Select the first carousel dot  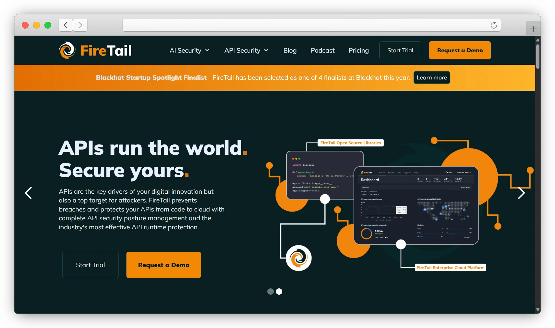pyautogui.click(x=270, y=292)
